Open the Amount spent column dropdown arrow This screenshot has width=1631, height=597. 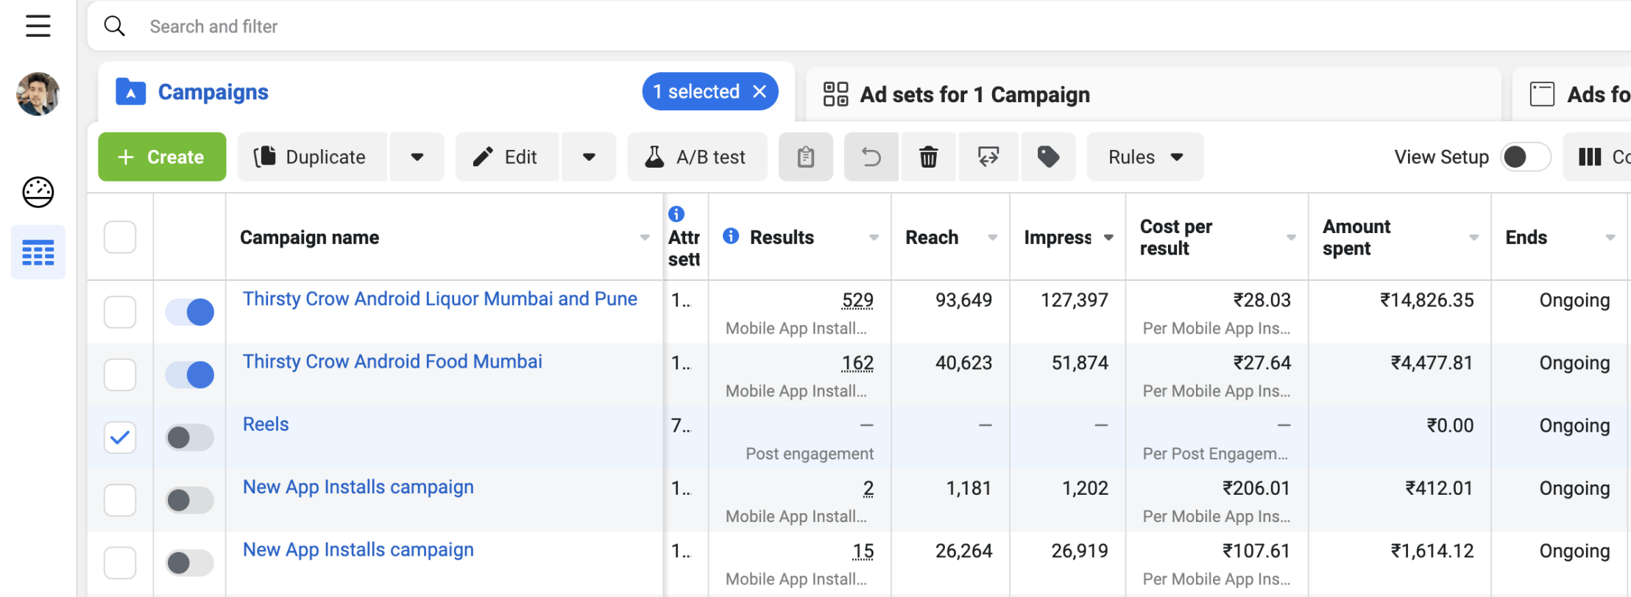click(x=1473, y=237)
